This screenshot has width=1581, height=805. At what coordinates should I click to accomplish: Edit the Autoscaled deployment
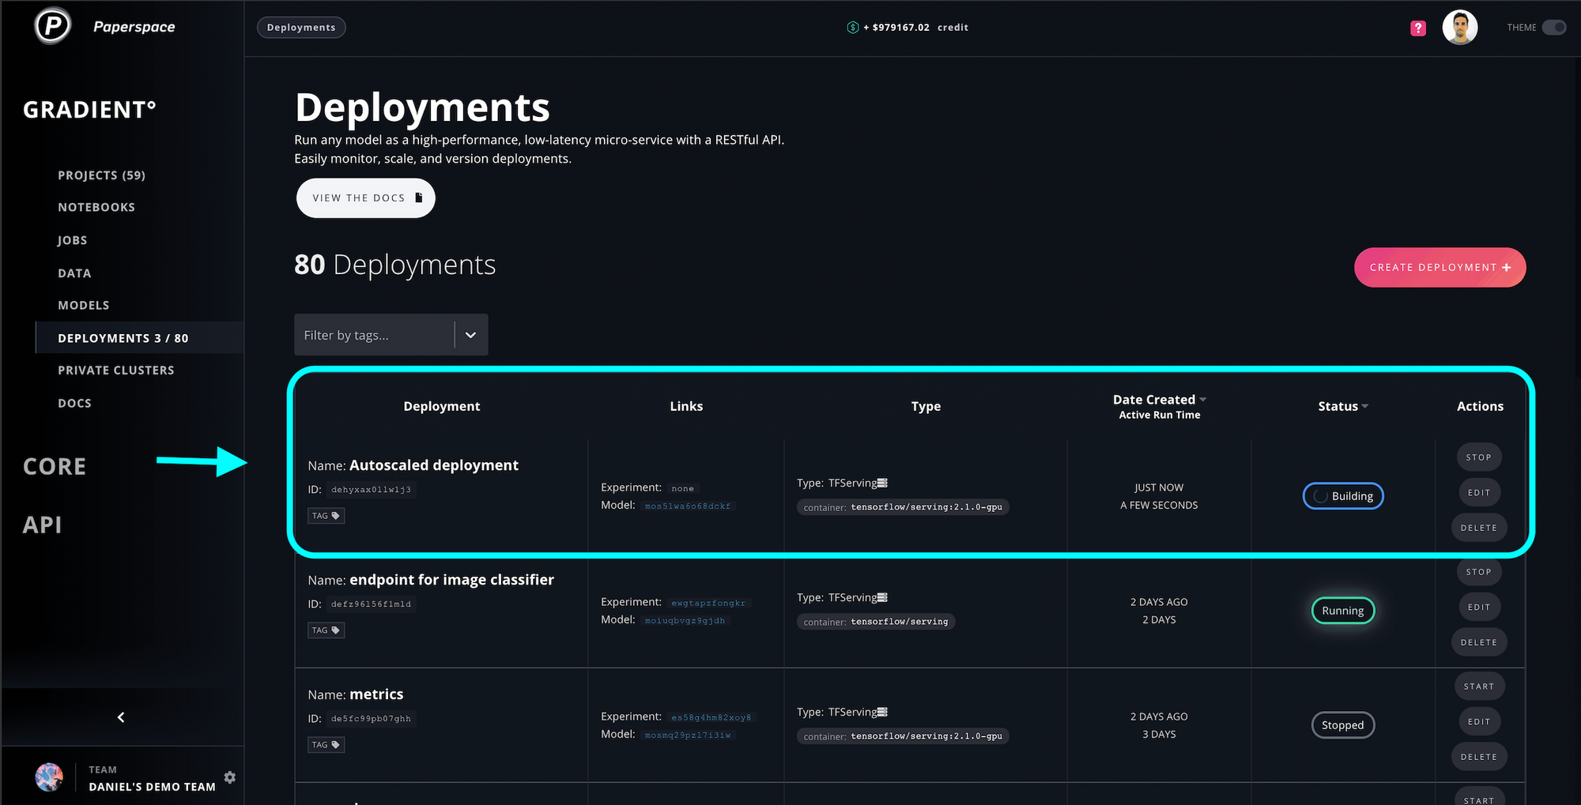point(1479,493)
